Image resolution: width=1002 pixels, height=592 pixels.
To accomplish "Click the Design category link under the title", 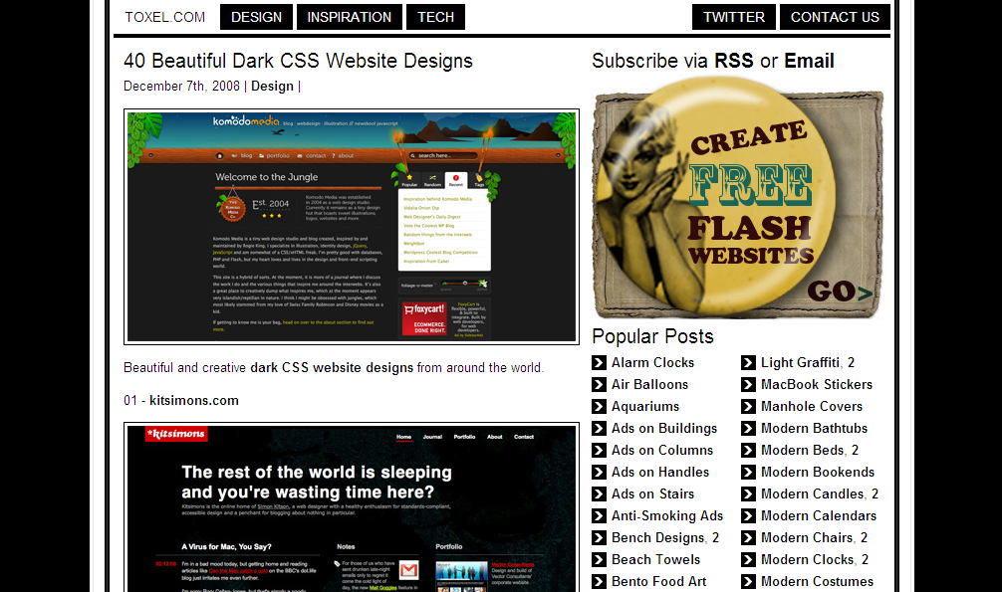I will (272, 87).
